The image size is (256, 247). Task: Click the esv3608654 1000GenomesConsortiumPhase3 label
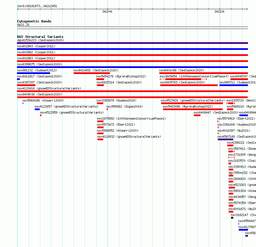click(x=194, y=76)
